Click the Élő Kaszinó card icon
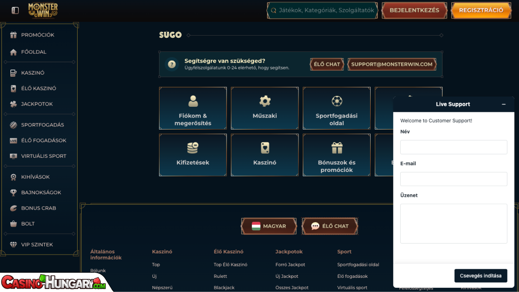This screenshot has height=292, width=519. 13,88
